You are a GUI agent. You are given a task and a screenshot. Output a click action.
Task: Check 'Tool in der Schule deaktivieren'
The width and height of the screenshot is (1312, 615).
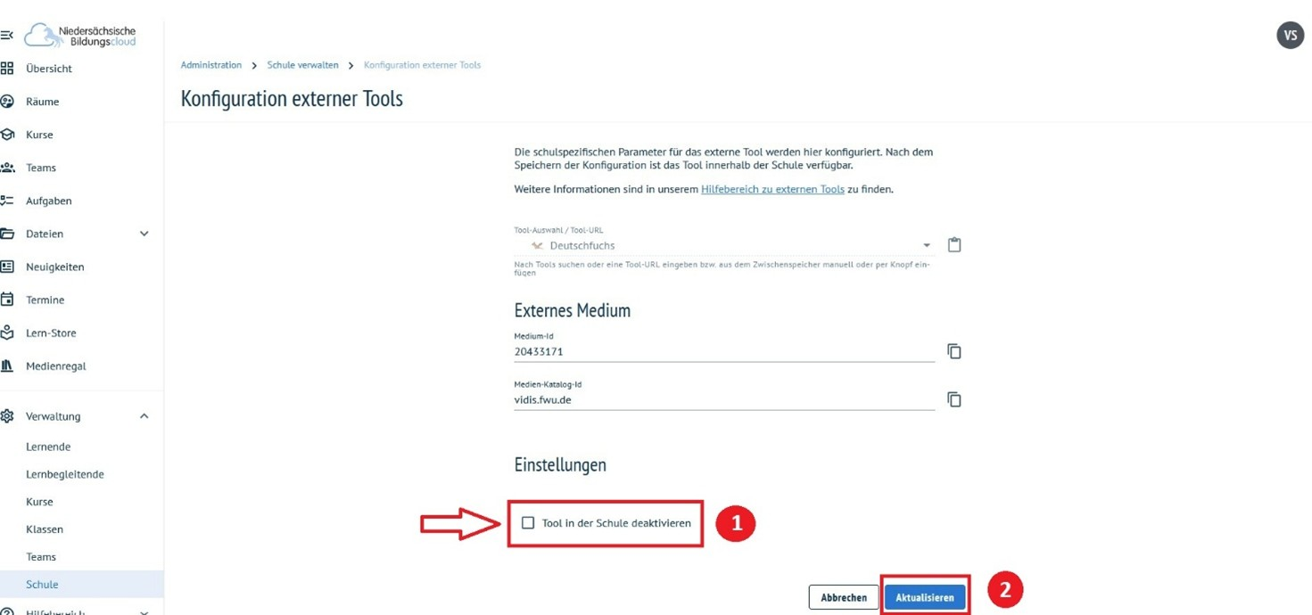tap(528, 523)
